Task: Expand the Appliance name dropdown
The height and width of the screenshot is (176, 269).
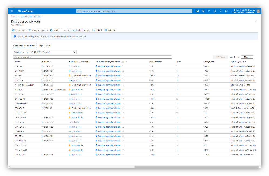Action: point(53,52)
